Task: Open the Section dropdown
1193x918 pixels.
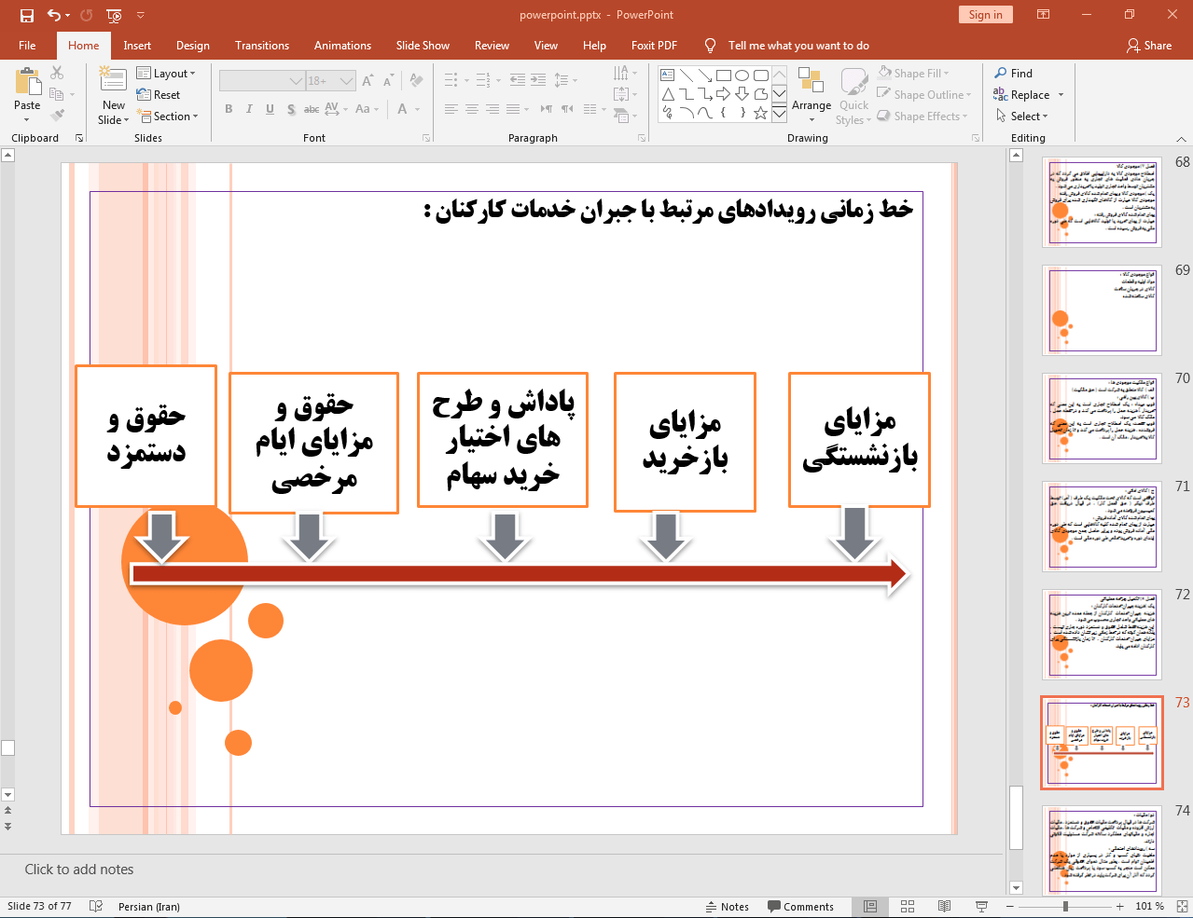Action: click(168, 116)
